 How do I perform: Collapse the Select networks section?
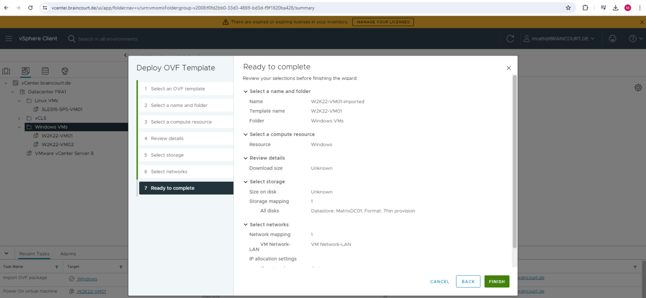[246, 224]
